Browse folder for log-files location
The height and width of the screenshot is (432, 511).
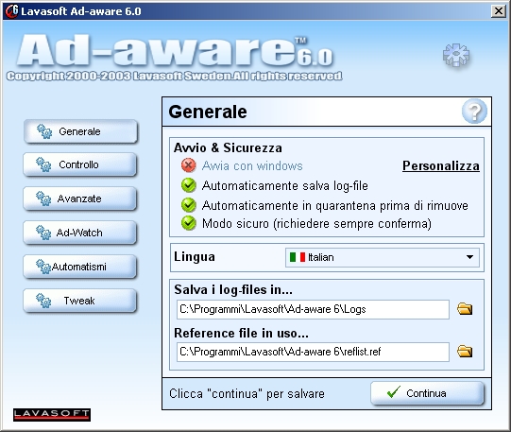coord(465,309)
